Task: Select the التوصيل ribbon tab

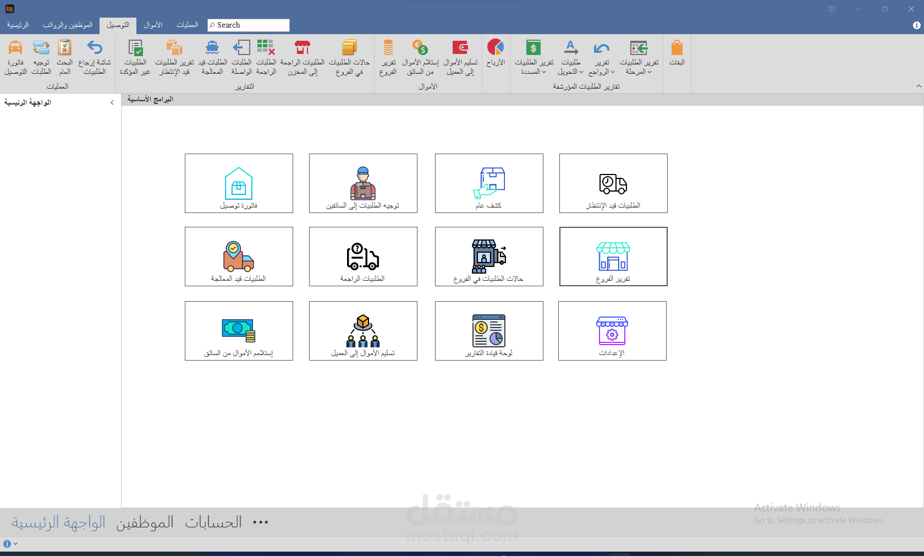Action: [x=118, y=25]
